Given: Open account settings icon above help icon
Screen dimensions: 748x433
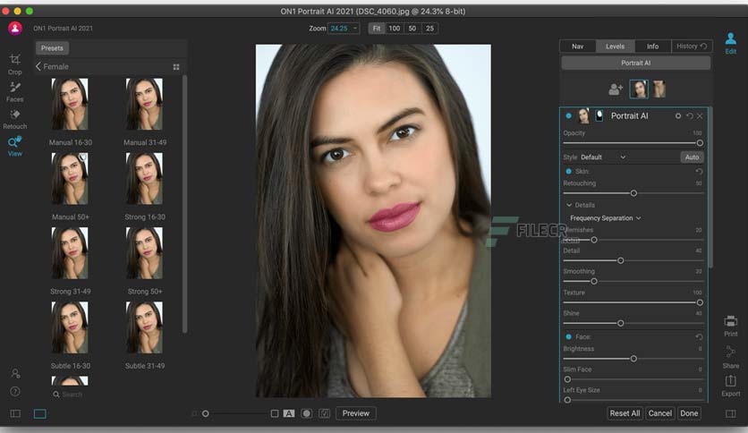Looking at the screenshot, I should (x=15, y=373).
